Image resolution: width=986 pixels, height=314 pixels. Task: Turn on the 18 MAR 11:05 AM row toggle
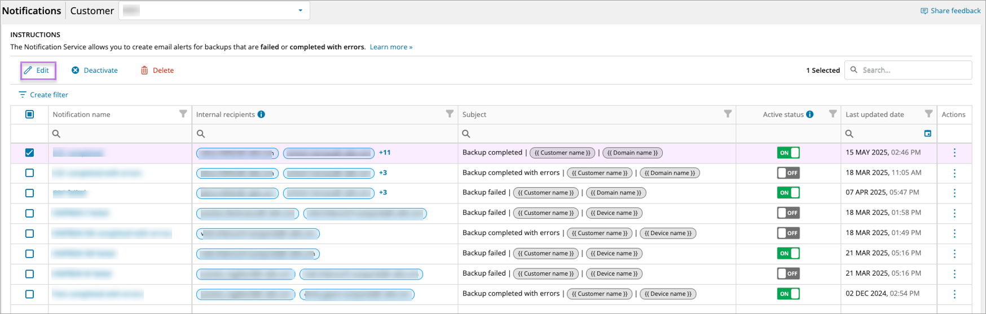788,173
